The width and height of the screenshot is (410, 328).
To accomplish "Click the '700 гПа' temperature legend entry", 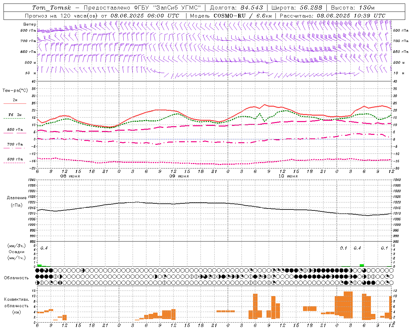I will (x=15, y=144).
